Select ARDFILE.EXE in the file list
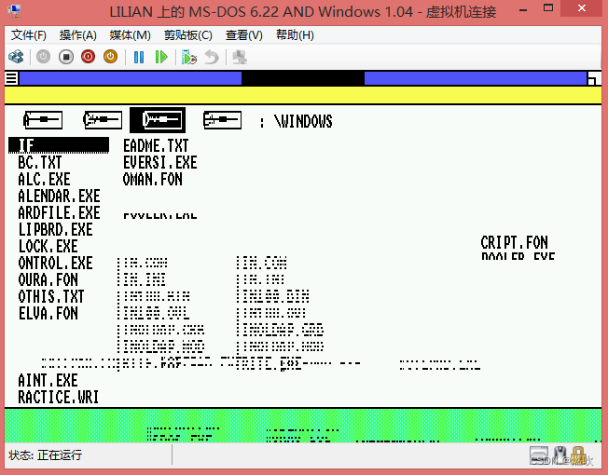 59,212
